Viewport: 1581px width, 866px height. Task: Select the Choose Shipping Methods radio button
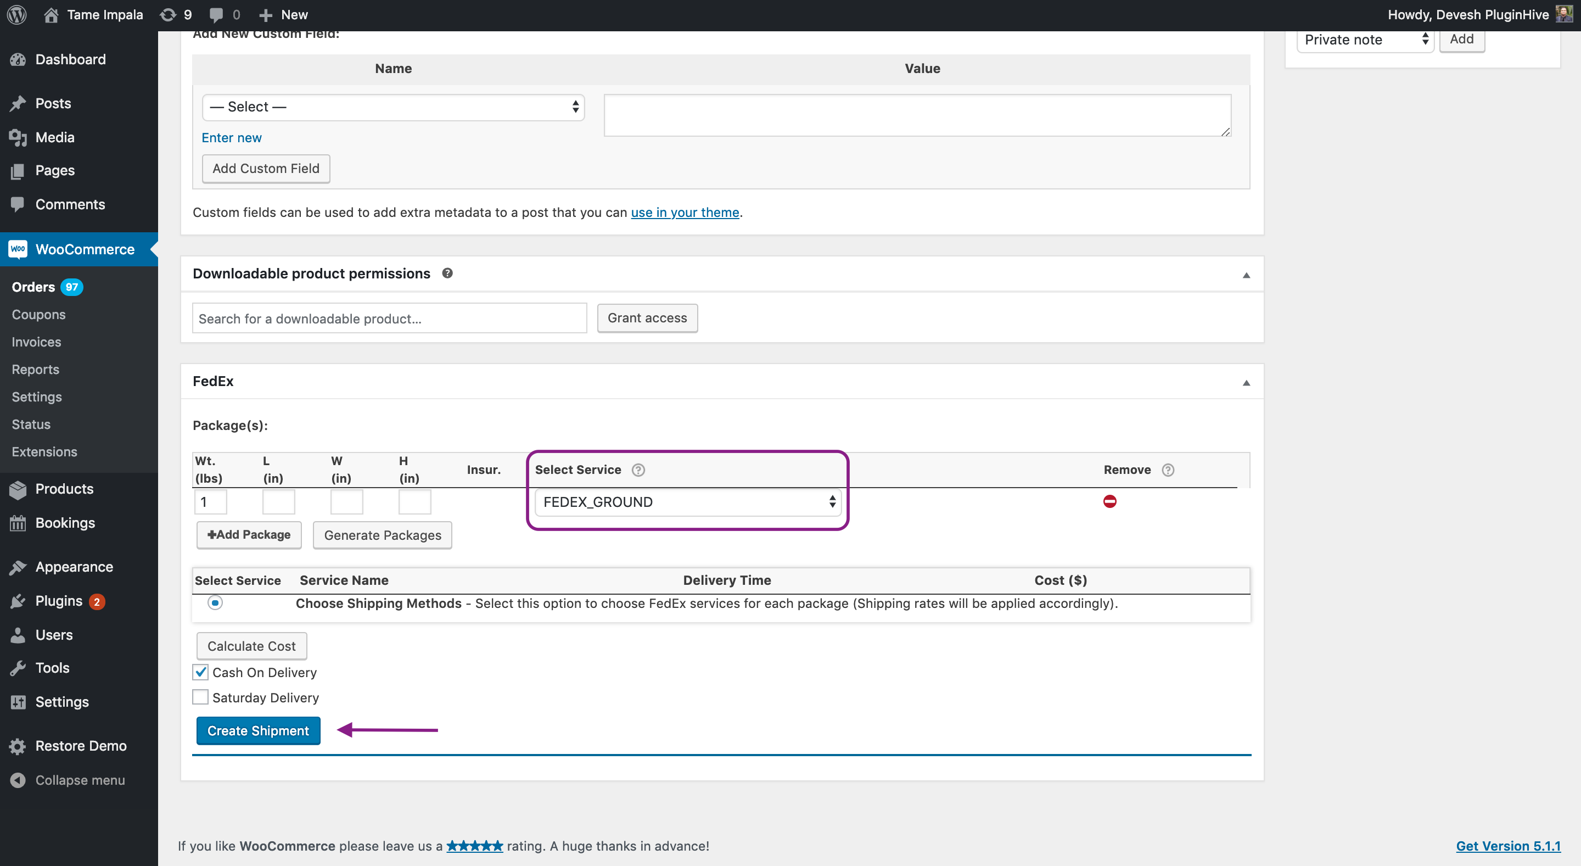pos(214,602)
